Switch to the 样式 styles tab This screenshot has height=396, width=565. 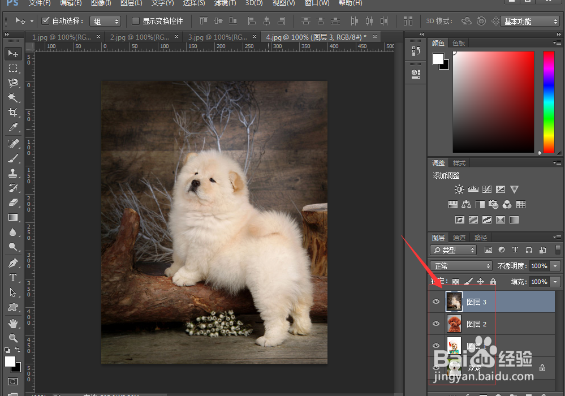point(459,163)
